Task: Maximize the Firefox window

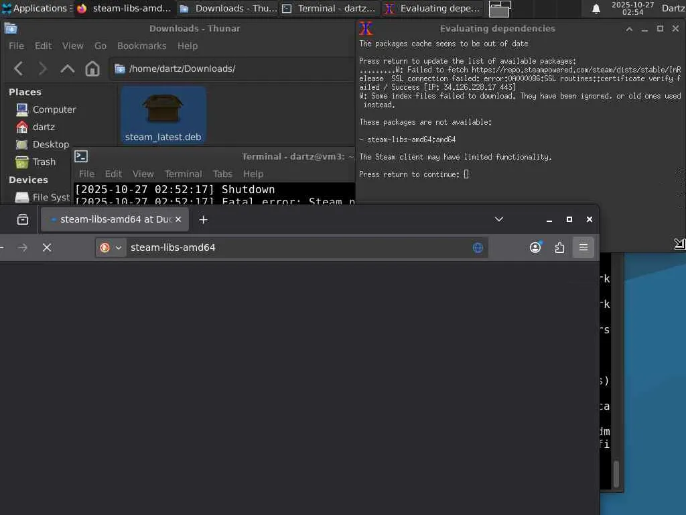Action: (569, 219)
